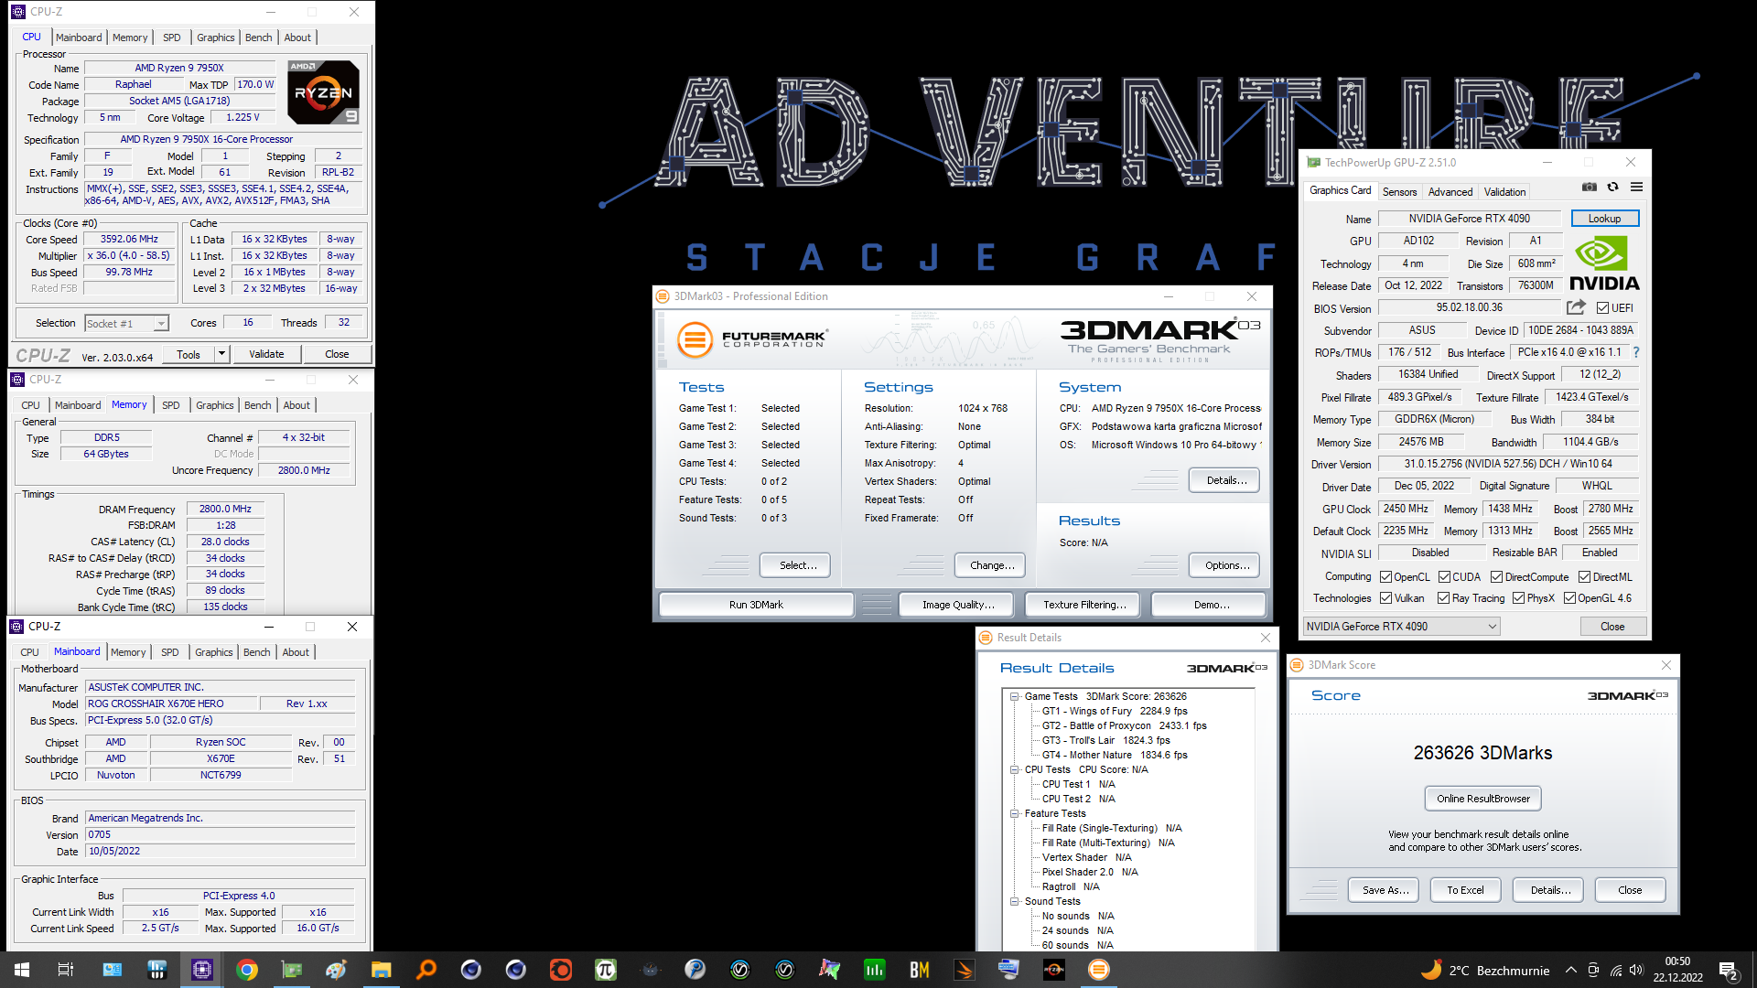Collapse the Game Tests tree node
The width and height of the screenshot is (1757, 988).
coord(1015,697)
